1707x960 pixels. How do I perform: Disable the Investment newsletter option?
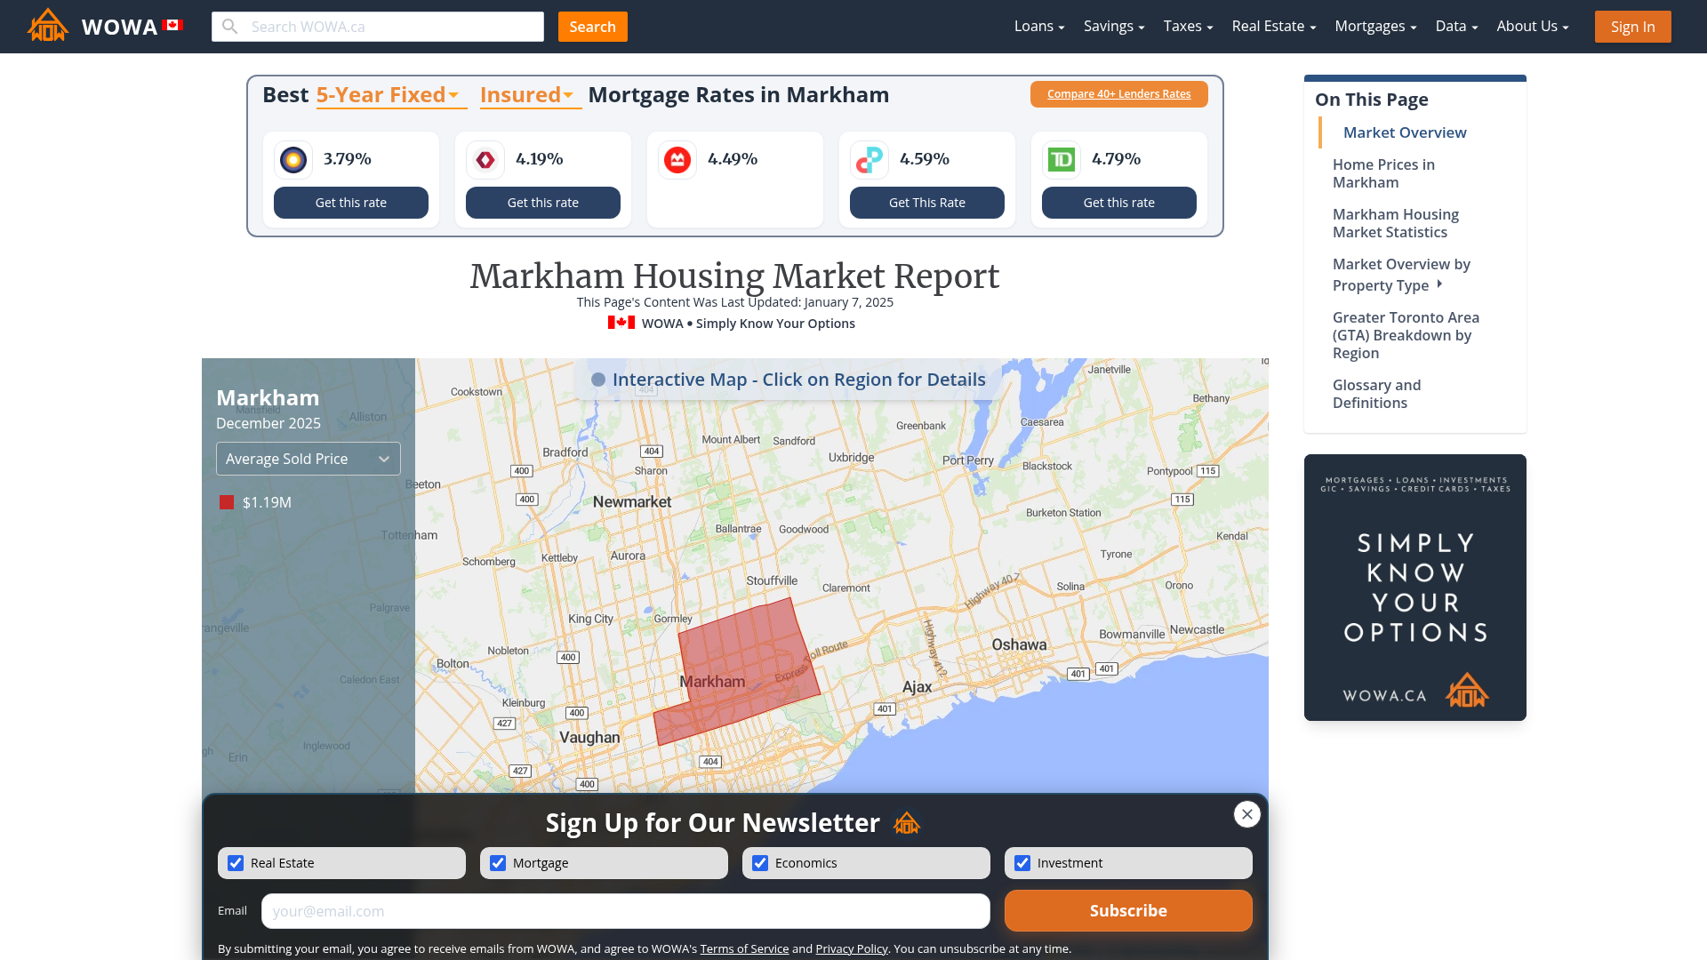pos(1022,862)
